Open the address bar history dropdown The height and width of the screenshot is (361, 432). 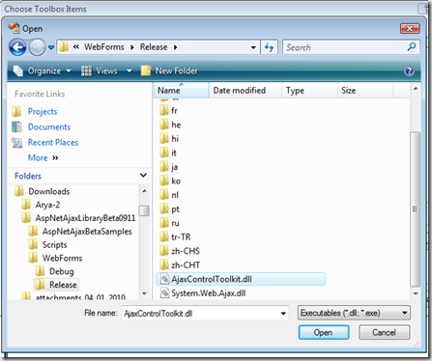tap(253, 47)
